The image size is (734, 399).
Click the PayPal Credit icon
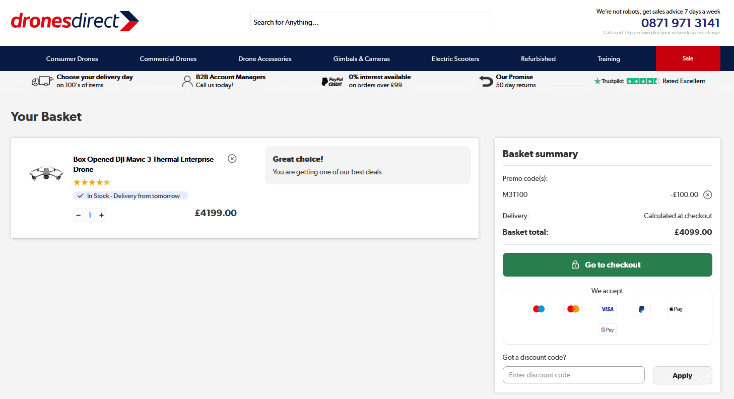[x=332, y=82]
